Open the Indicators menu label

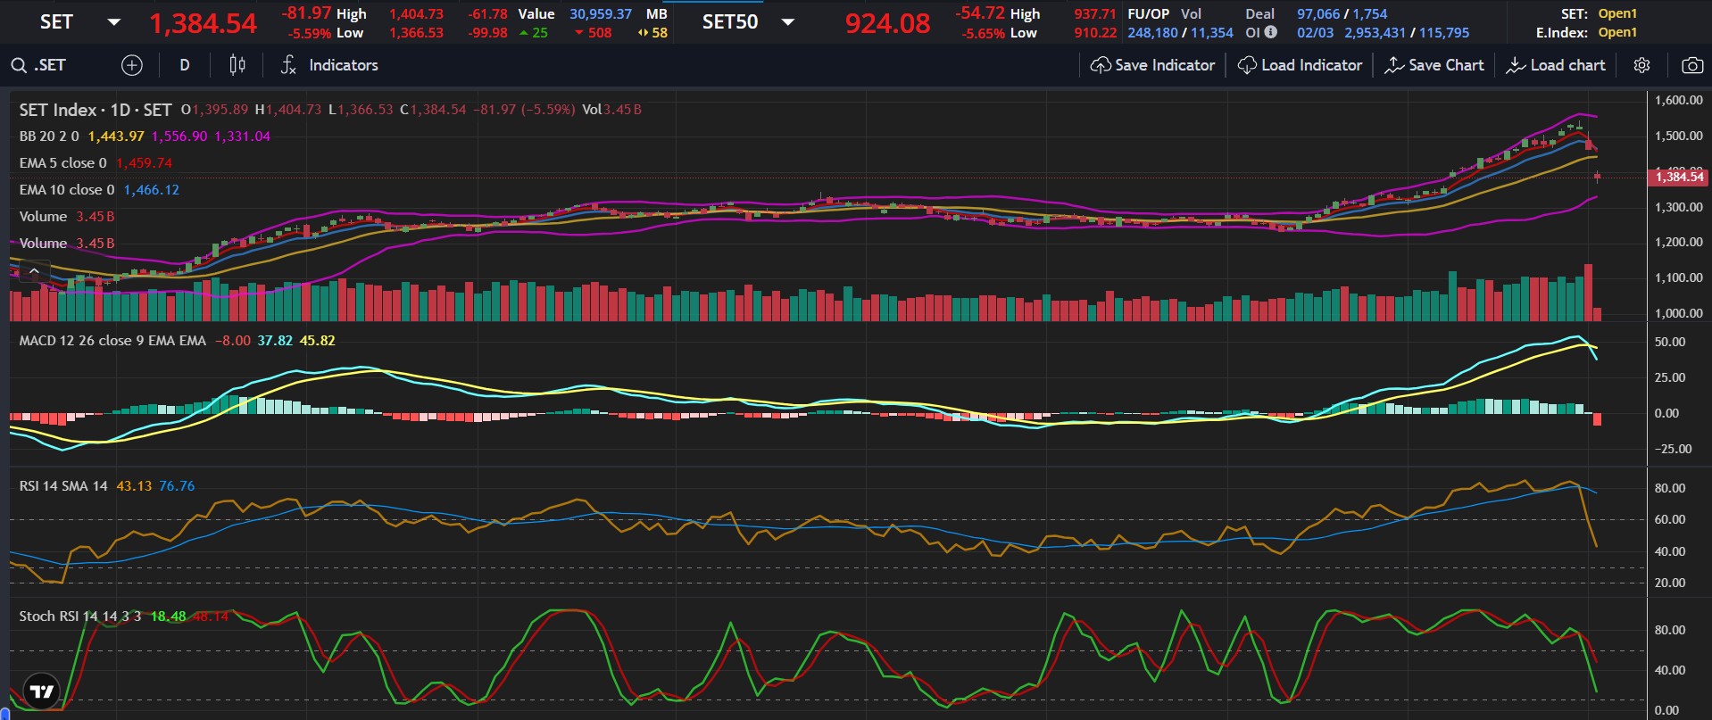pyautogui.click(x=343, y=65)
